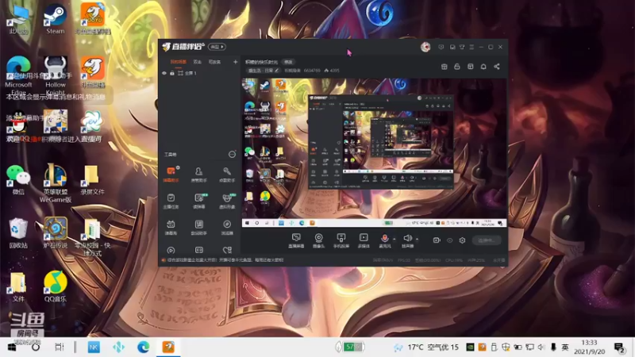Toggle the padlock icon in the top-right toolbar

(x=457, y=67)
